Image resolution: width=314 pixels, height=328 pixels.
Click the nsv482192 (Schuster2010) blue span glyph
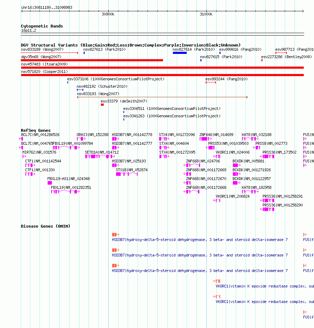point(80,90)
